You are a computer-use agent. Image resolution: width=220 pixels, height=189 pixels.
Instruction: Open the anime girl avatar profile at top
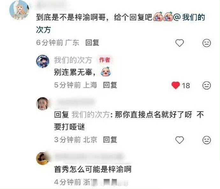pyautogui.click(x=19, y=10)
